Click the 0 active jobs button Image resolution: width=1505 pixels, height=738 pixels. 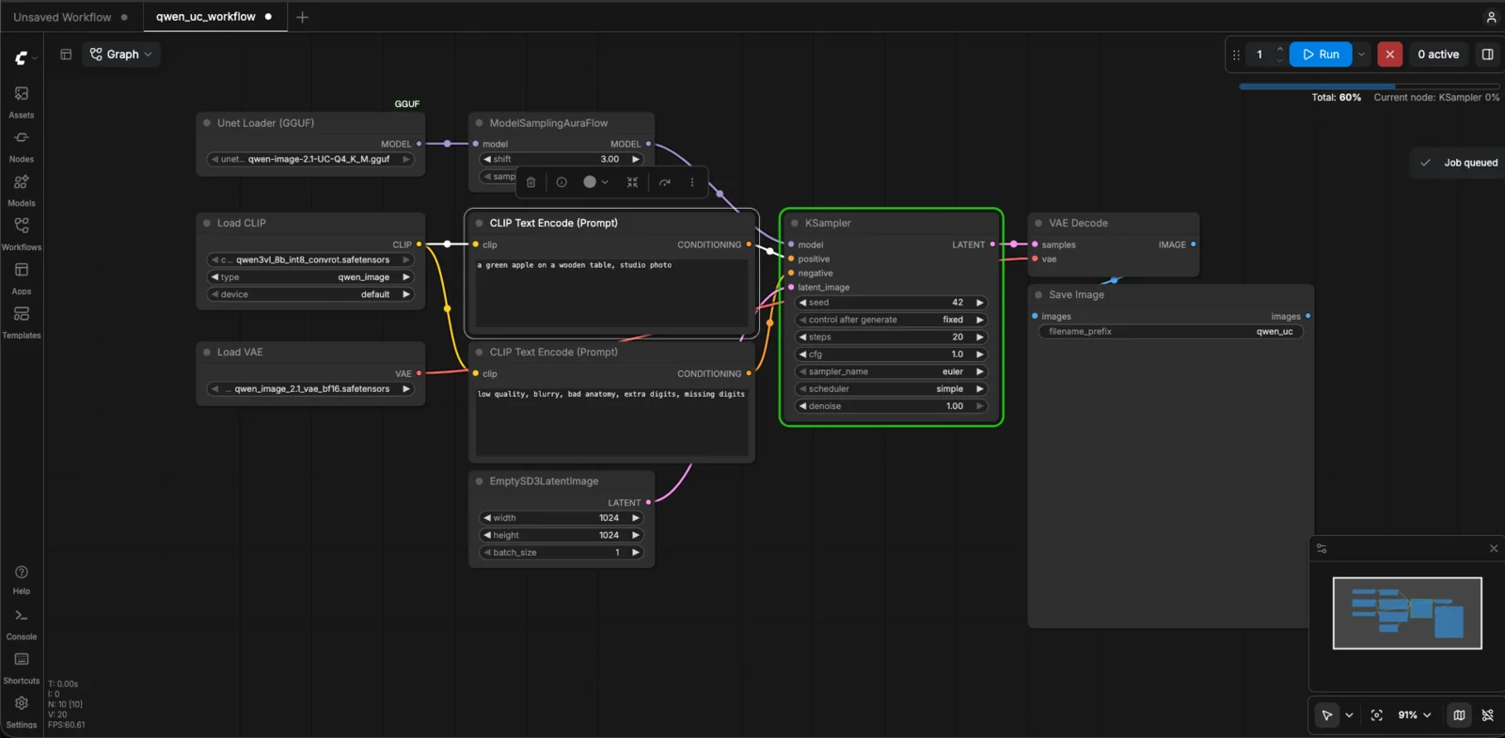point(1438,55)
